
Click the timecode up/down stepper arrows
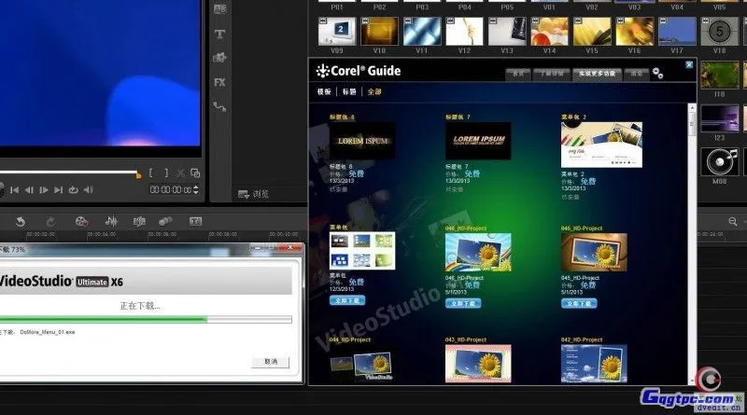tap(195, 190)
